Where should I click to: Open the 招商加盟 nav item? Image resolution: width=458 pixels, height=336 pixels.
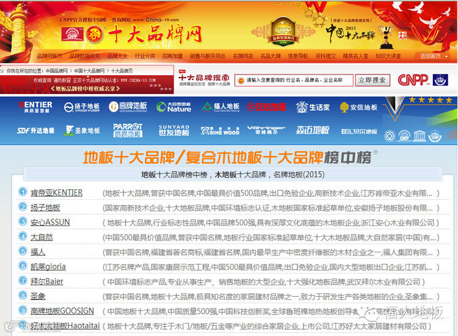tap(172, 56)
